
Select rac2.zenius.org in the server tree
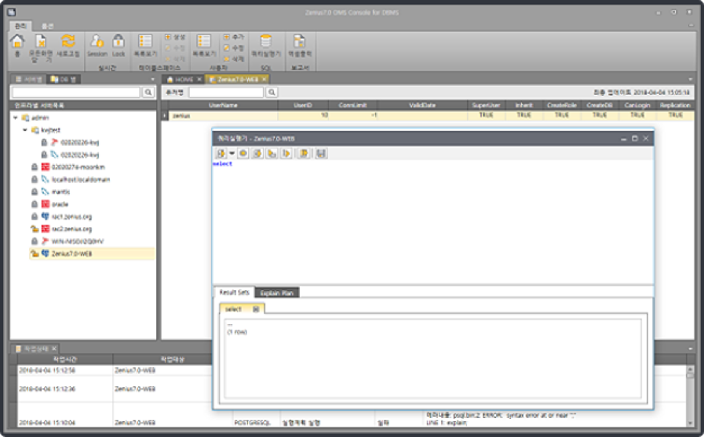coord(71,229)
